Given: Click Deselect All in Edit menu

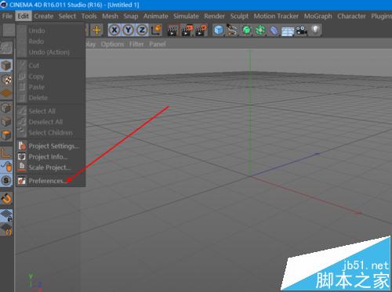Looking at the screenshot, I should pyautogui.click(x=51, y=122).
